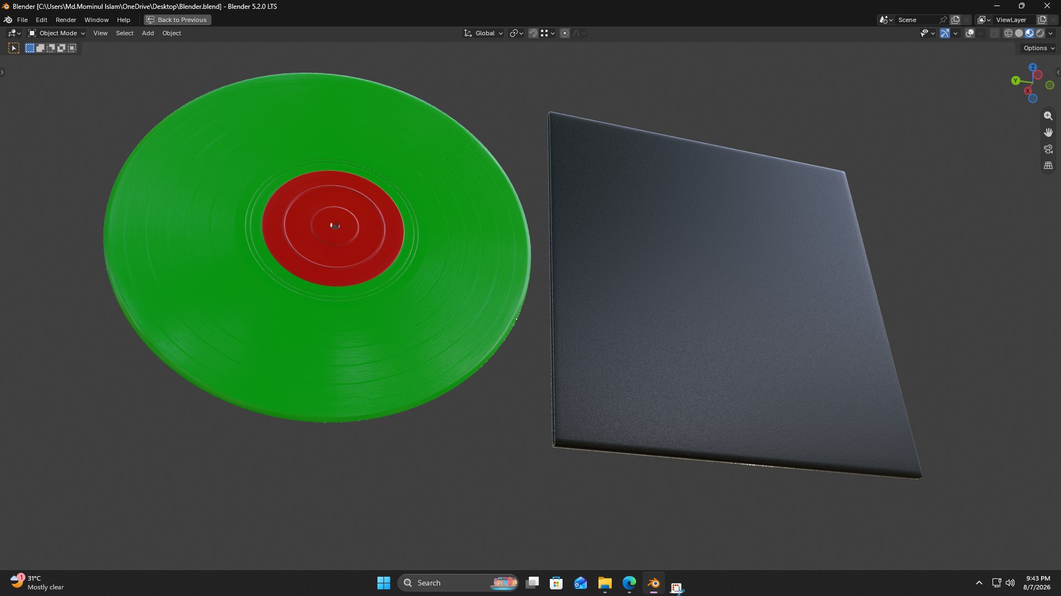Choose Set a new selection mode
This screenshot has width=1061, height=596.
tap(30, 48)
